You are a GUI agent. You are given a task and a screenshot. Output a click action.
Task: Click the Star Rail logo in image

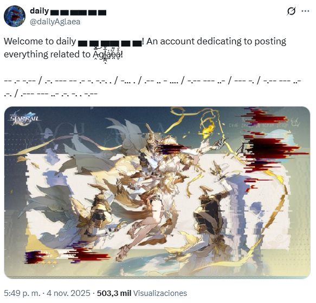[24, 118]
